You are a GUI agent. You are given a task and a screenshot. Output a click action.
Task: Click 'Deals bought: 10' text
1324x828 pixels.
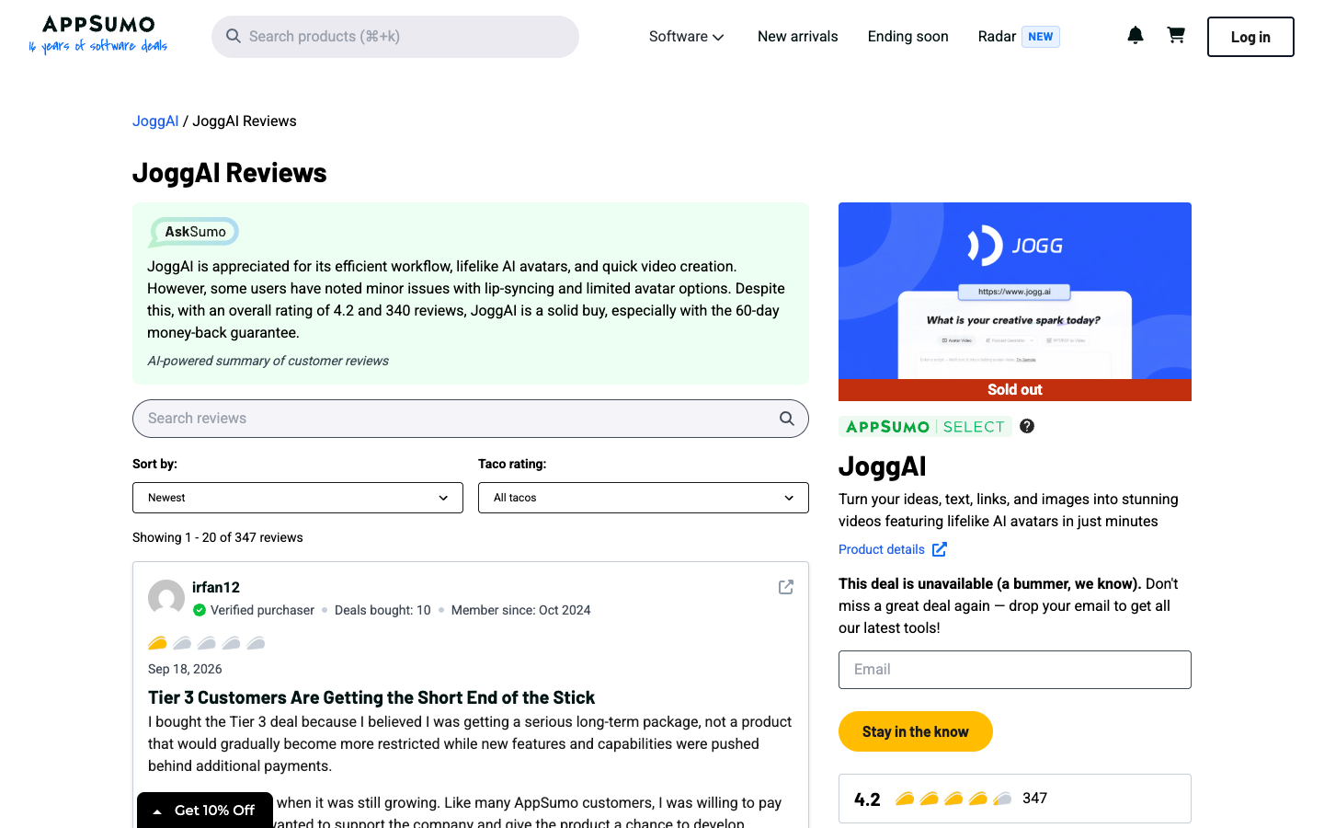(x=382, y=610)
